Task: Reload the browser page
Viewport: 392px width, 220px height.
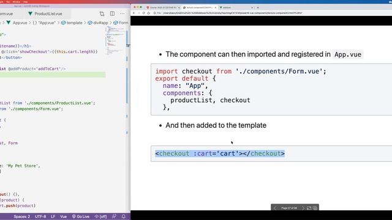Action: 144,13
